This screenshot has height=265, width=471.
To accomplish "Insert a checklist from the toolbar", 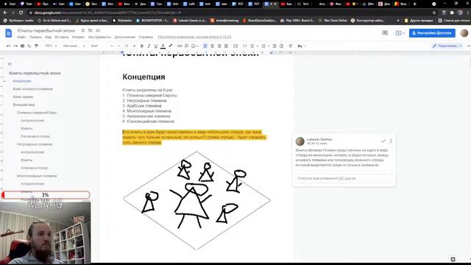I will point(244,46).
